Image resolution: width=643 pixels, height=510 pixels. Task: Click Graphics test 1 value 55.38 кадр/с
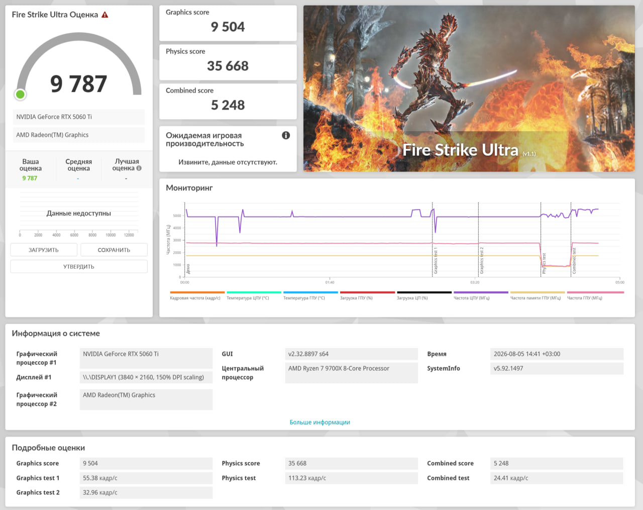coord(146,478)
